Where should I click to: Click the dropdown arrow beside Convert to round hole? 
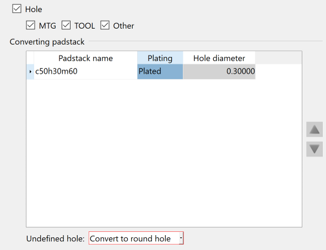(x=181, y=238)
